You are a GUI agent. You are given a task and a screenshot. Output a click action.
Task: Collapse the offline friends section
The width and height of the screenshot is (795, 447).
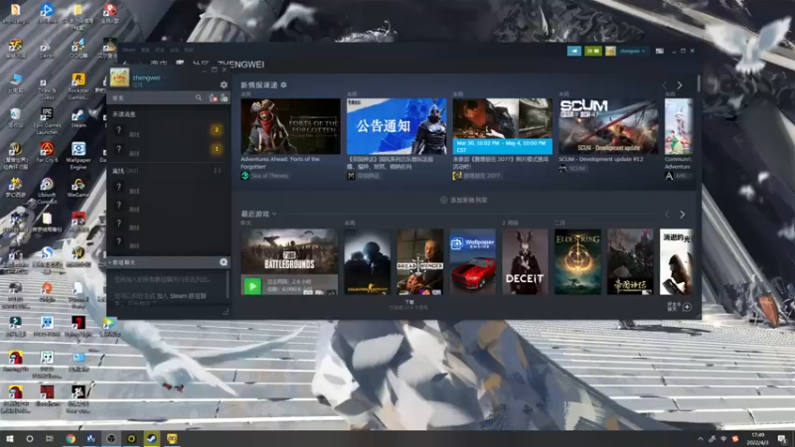tap(125, 171)
